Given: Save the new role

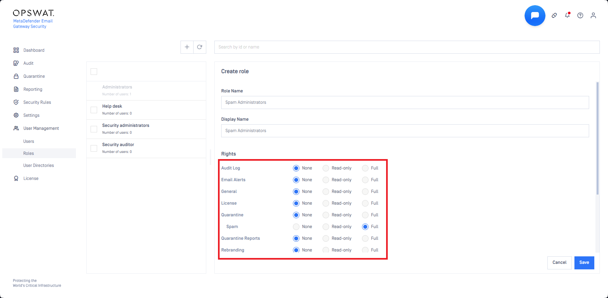Looking at the screenshot, I should [x=584, y=263].
